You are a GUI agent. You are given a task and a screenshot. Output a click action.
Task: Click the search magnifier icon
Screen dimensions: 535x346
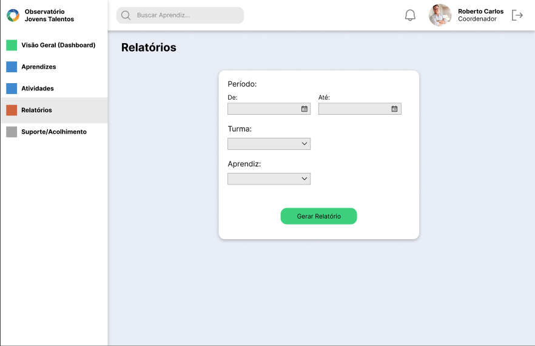(x=126, y=15)
